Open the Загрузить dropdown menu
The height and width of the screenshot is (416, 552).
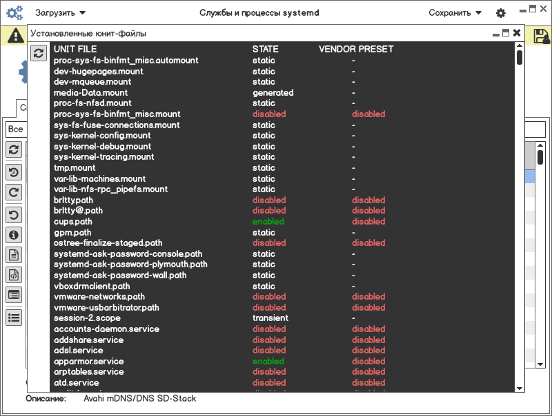click(61, 12)
